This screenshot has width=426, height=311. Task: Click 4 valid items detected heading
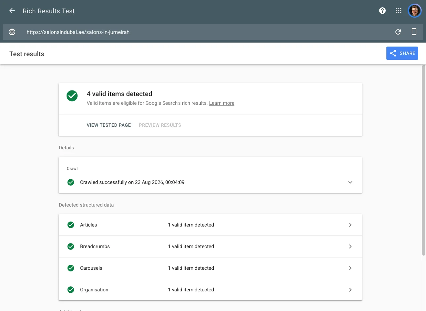click(x=119, y=94)
